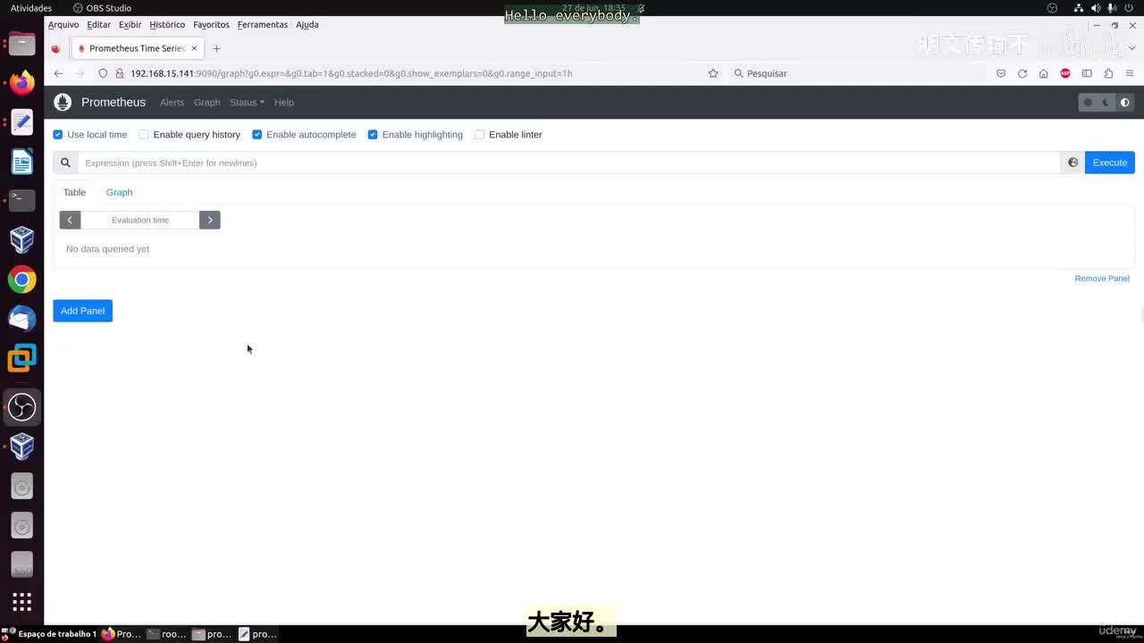Viewport: 1144px width, 643px height.
Task: Open the Terminal icon in the dock
Action: [x=21, y=199]
